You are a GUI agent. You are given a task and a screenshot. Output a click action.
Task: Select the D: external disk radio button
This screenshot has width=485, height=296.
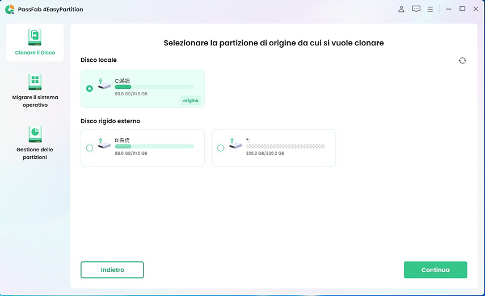click(x=90, y=148)
